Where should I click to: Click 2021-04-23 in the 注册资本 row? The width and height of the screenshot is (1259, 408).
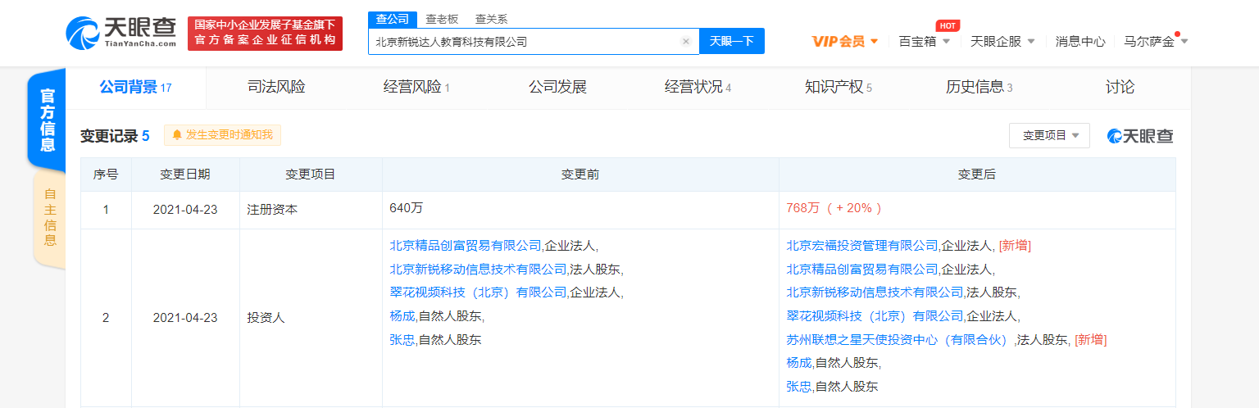click(185, 210)
